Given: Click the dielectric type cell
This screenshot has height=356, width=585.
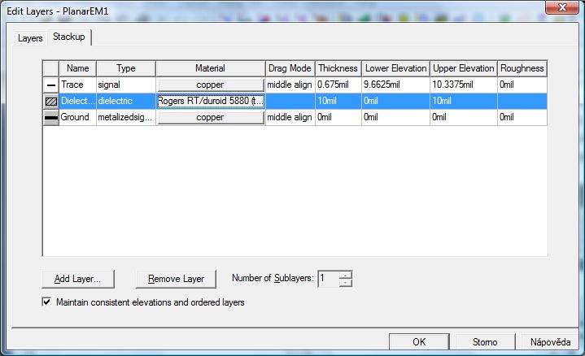Looking at the screenshot, I should click(126, 101).
